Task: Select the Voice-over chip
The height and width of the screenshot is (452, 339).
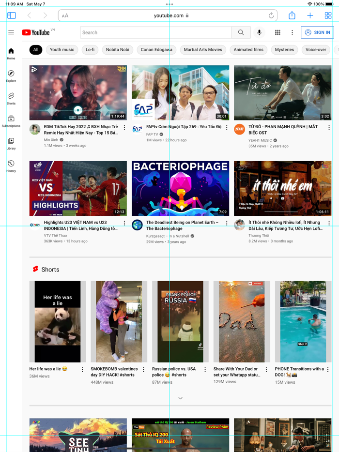Action: pyautogui.click(x=316, y=49)
